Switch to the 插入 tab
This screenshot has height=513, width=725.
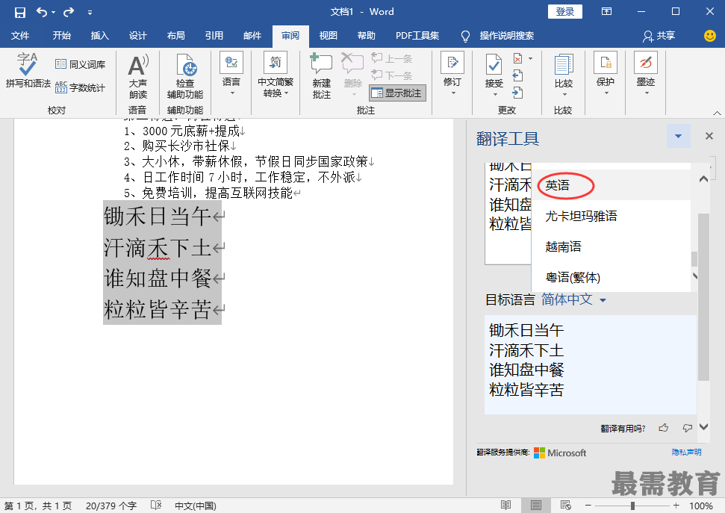tap(99, 36)
